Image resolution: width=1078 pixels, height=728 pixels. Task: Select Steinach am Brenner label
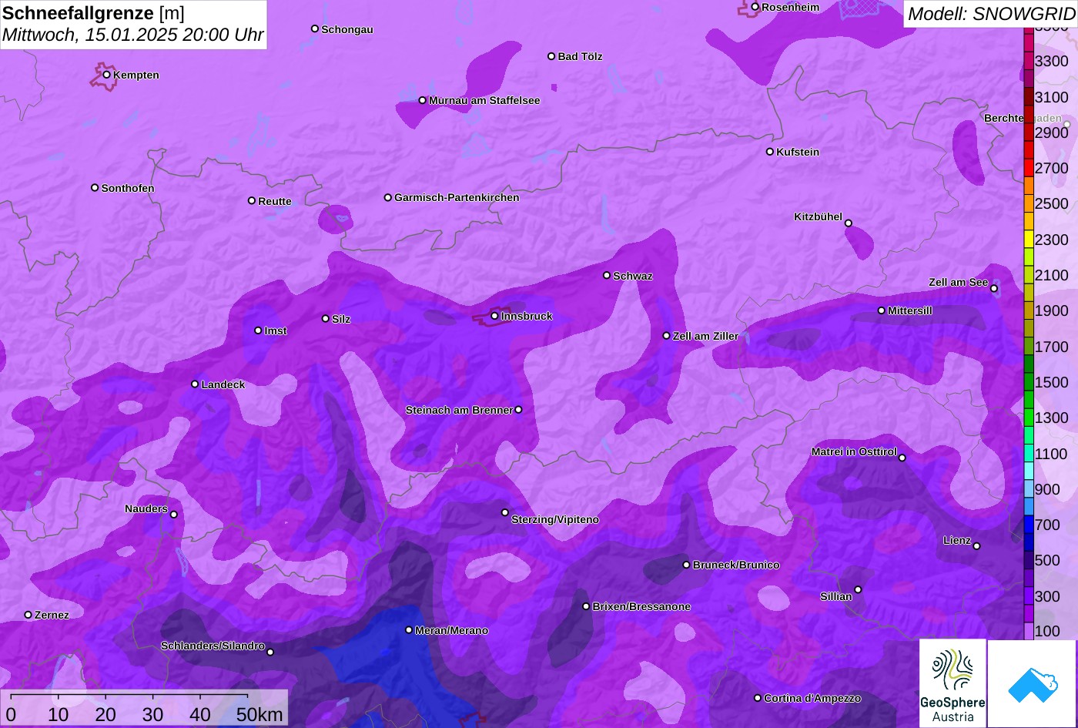[459, 410]
